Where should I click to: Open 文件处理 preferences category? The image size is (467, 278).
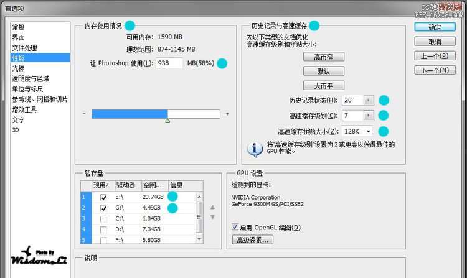tap(24, 48)
